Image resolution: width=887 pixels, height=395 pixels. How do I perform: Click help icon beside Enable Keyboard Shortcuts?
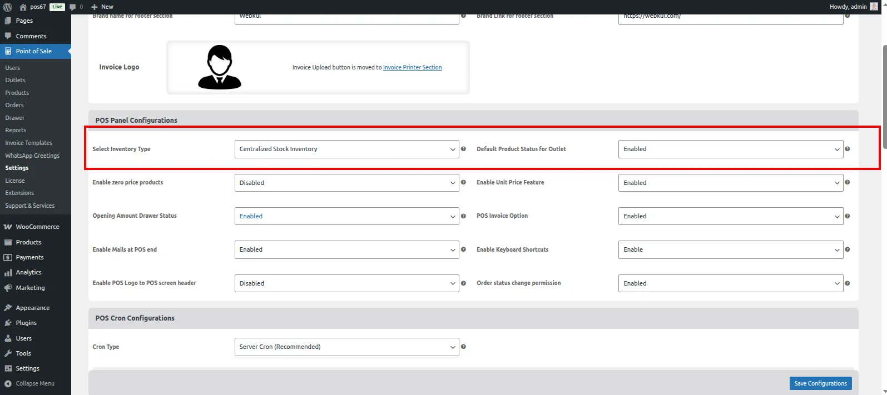pyautogui.click(x=848, y=249)
